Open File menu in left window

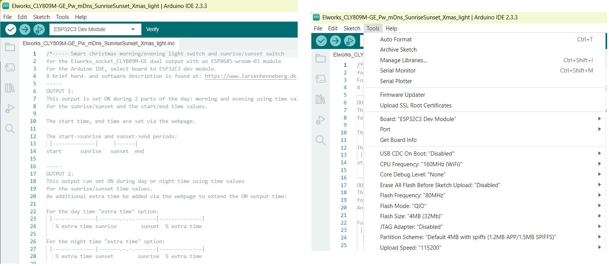click(8, 17)
